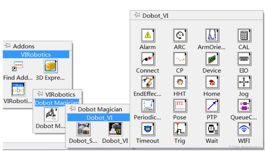265x151 pixels.
Task: Select the CP continuous path icon
Action: click(x=180, y=59)
